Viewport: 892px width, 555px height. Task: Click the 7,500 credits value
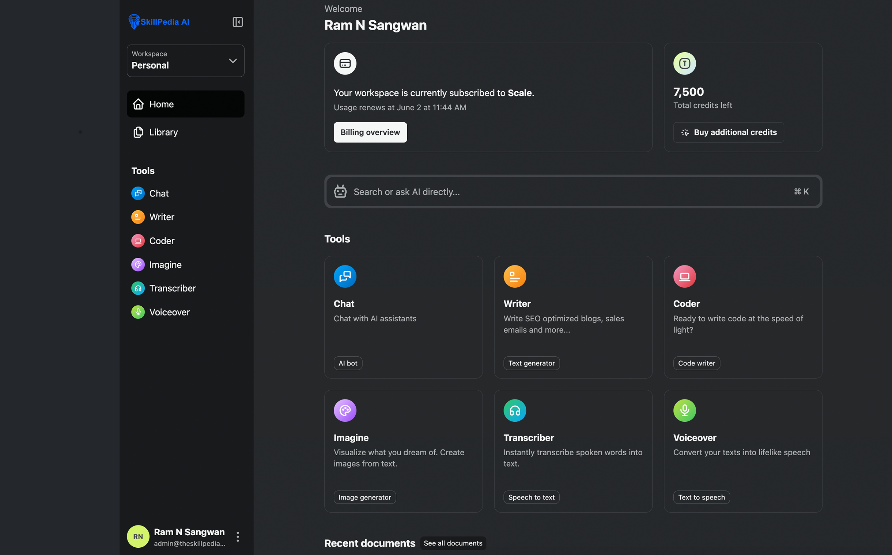[x=688, y=92]
